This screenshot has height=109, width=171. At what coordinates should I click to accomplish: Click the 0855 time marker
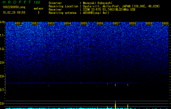pos(84,23)
